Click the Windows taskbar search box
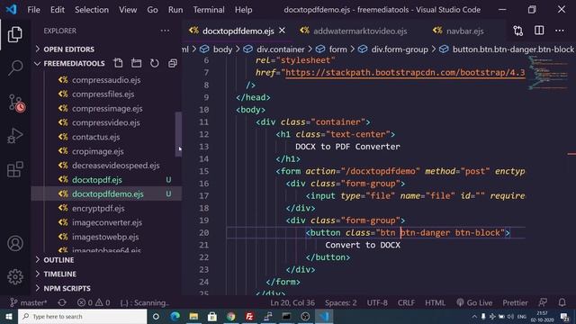The height and width of the screenshot is (324, 576). tap(82, 316)
